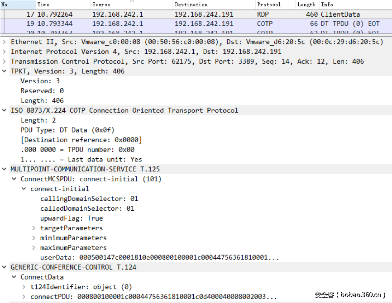Expand the minimumParameters node
This screenshot has width=392, height=303.
[x=34, y=238]
